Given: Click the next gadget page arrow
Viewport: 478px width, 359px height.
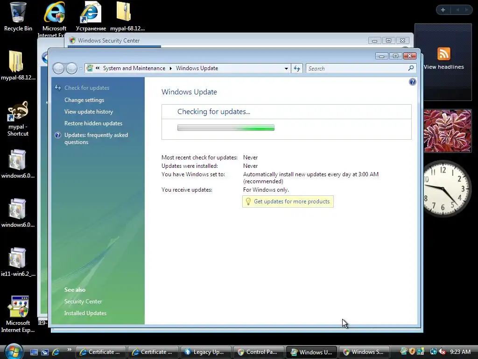Looking at the screenshot, I should (x=466, y=10).
